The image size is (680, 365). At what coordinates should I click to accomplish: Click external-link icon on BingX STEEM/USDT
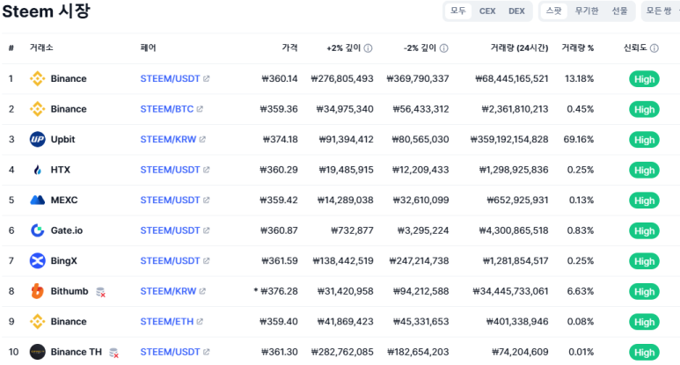click(207, 260)
